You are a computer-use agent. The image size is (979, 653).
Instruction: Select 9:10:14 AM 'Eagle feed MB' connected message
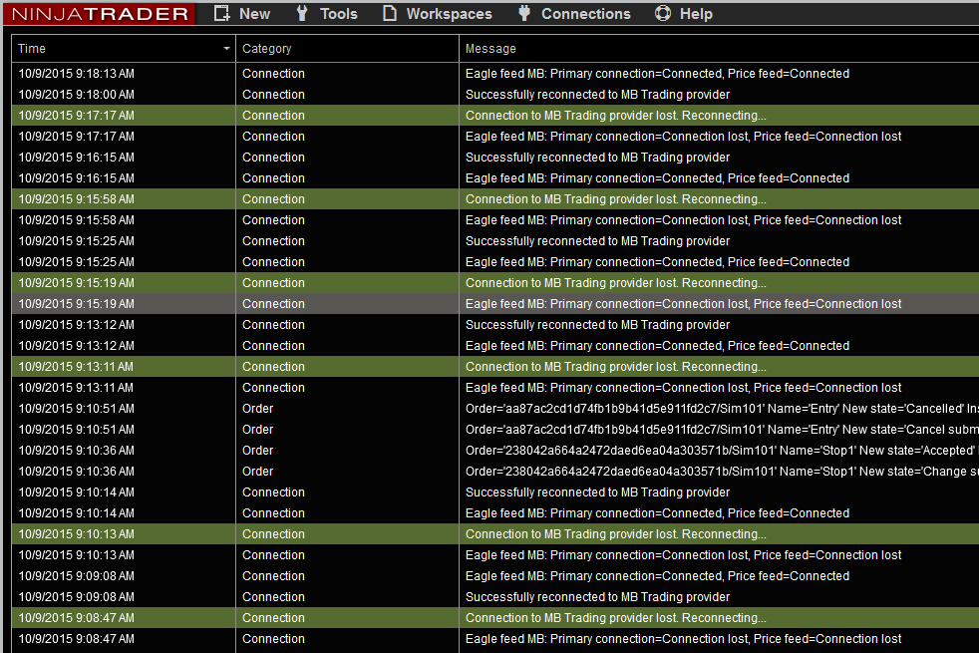tap(657, 513)
